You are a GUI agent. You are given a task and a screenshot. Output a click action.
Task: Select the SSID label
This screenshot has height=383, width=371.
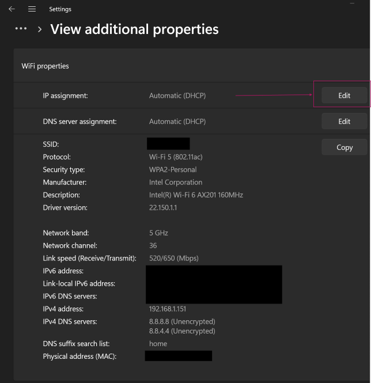[x=51, y=145]
